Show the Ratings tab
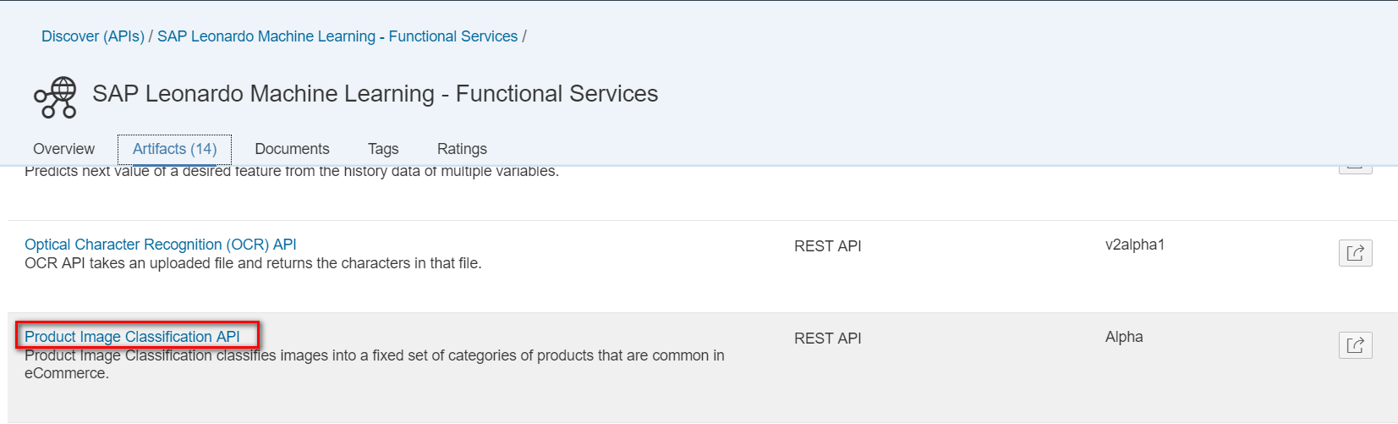Screen dimensions: 1398x424 tap(462, 149)
